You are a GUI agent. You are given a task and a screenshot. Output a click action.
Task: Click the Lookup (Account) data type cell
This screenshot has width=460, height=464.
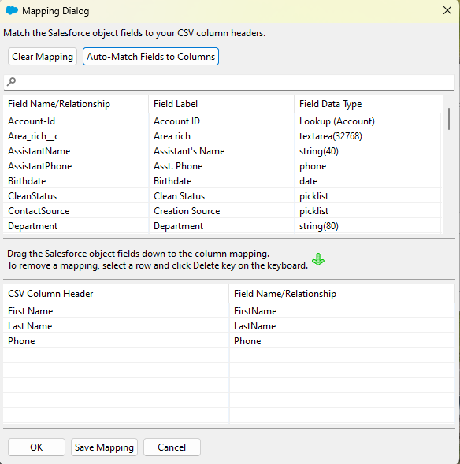tap(367, 121)
